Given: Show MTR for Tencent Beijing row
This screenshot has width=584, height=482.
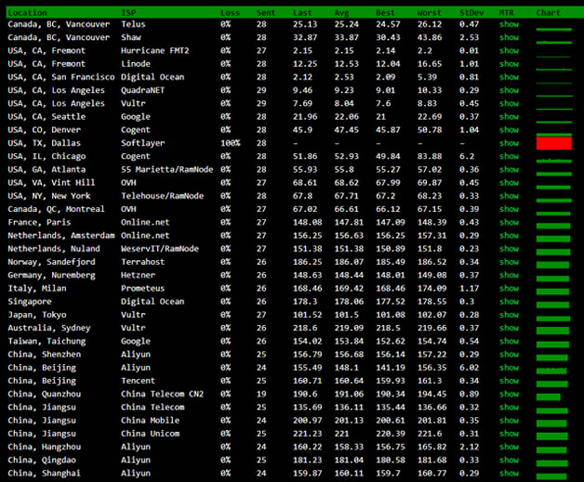Looking at the screenshot, I should 509,381.
